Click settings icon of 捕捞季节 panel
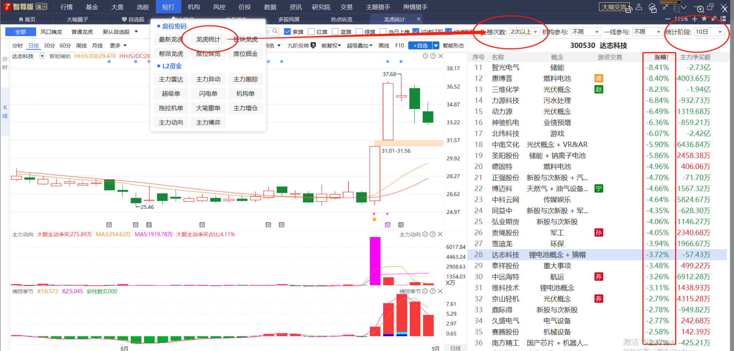This screenshot has height=351, width=734. (x=425, y=291)
